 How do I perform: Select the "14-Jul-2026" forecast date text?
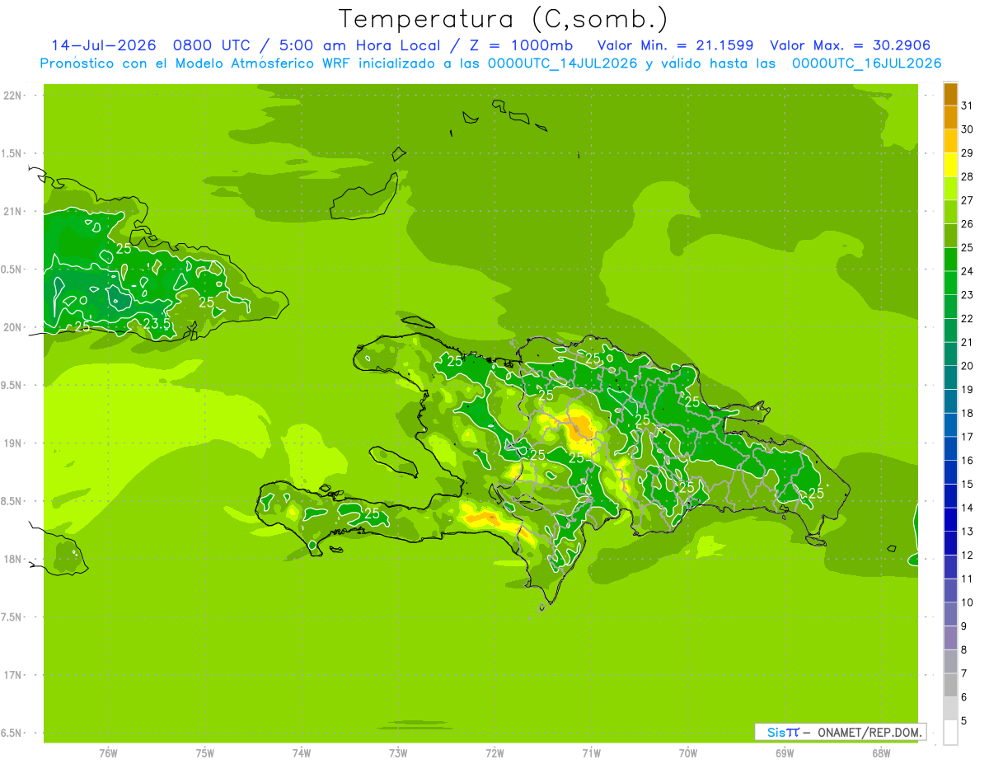click(x=104, y=45)
